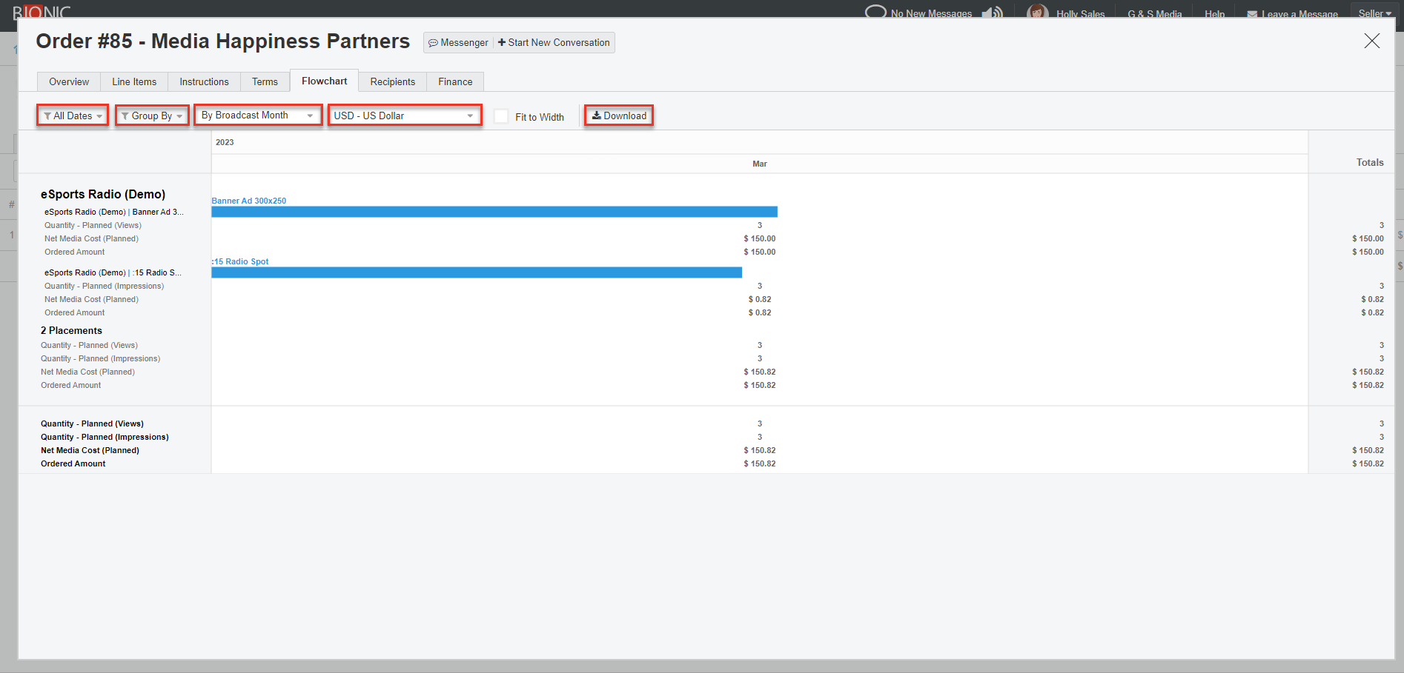
Task: Change the USD - US Dollar currency
Action: (404, 115)
